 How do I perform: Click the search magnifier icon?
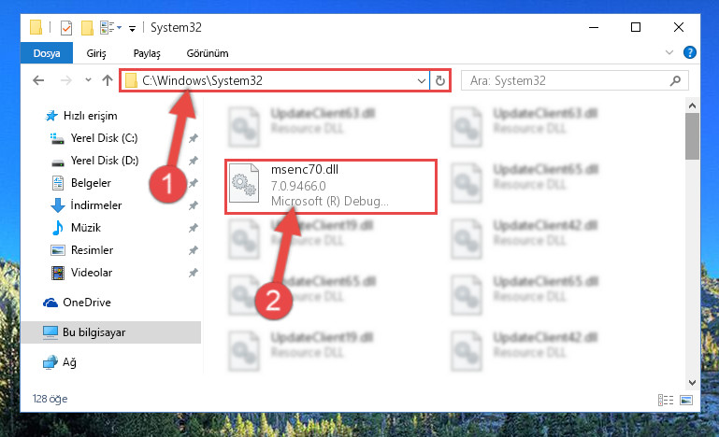click(x=675, y=80)
